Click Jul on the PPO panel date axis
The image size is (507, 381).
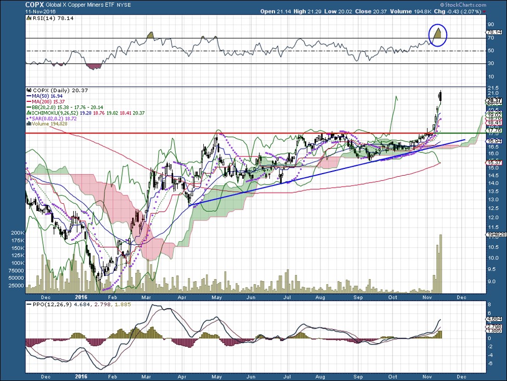287,377
